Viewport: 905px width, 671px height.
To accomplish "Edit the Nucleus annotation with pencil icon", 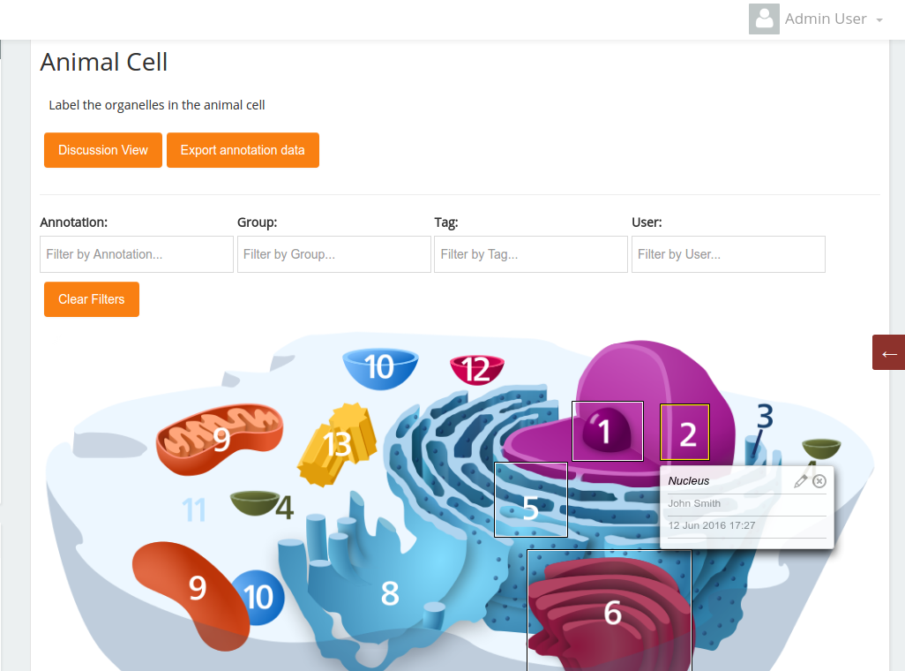I will 800,481.
